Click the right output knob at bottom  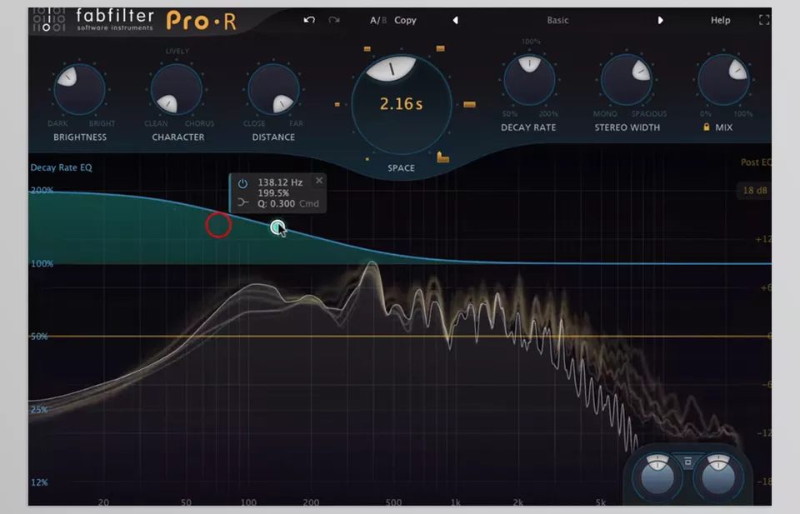(x=718, y=477)
